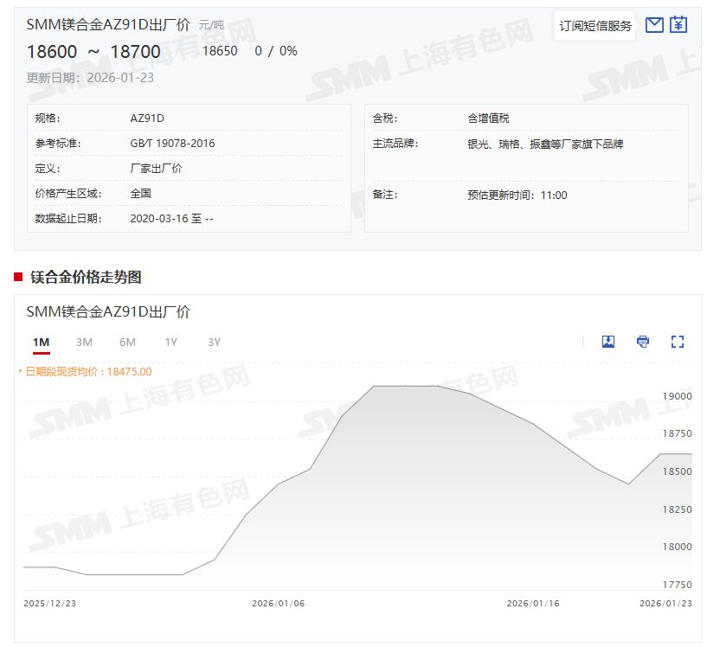Click the average price value 18650
Screen dimensions: 707x647
[x=220, y=51]
